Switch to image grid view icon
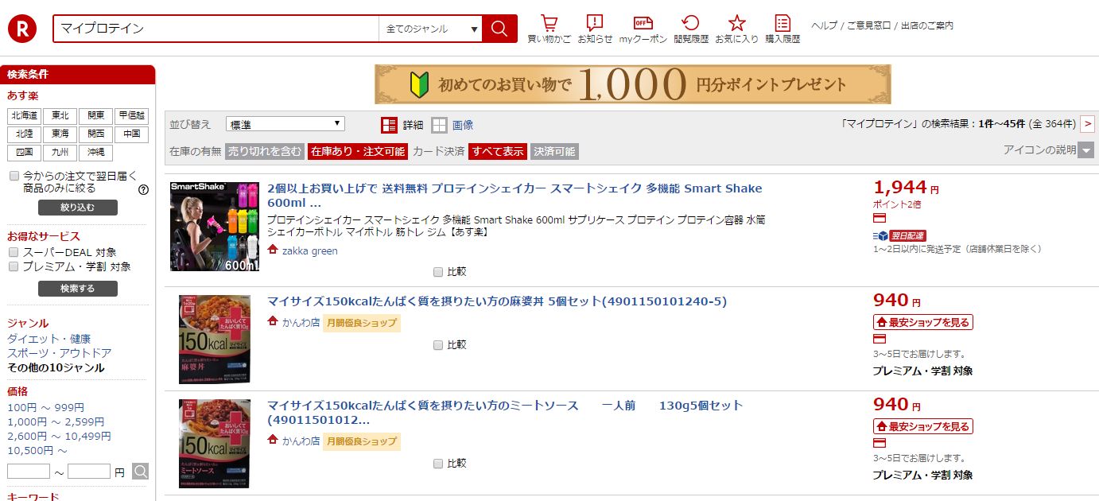The height and width of the screenshot is (501, 1099). (440, 125)
